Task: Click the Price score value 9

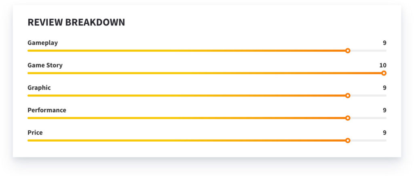Action: click(384, 132)
